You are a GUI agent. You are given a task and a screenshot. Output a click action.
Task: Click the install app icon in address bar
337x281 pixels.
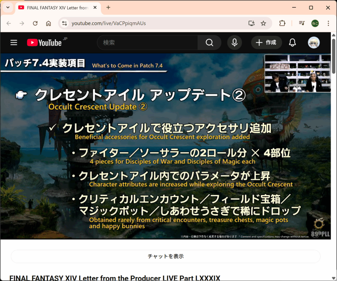click(251, 23)
